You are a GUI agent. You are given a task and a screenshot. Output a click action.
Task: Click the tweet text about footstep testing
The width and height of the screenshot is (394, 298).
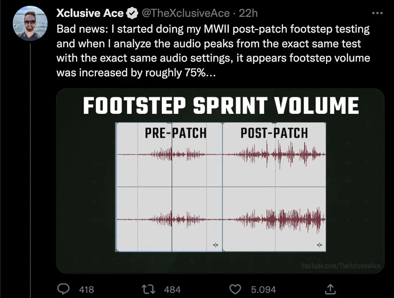(x=213, y=51)
